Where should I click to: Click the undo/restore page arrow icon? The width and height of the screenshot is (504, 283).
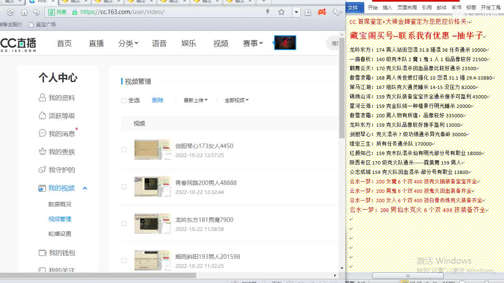click(37, 12)
